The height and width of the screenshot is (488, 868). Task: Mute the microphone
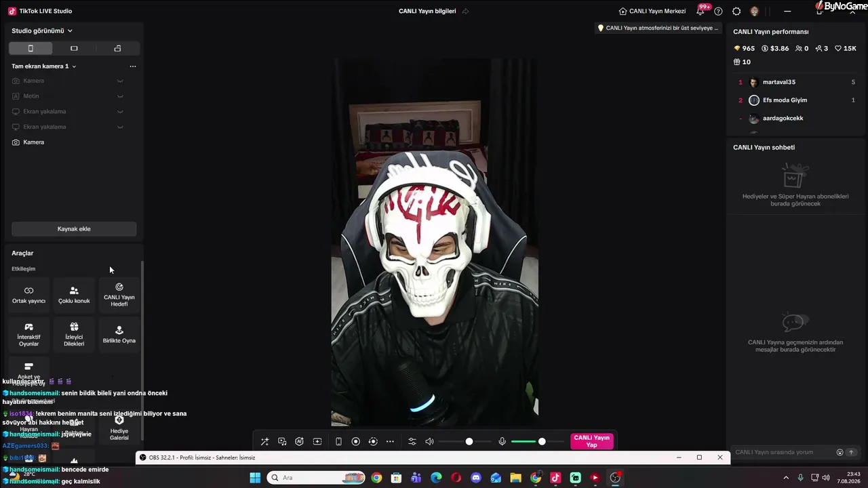tap(502, 441)
